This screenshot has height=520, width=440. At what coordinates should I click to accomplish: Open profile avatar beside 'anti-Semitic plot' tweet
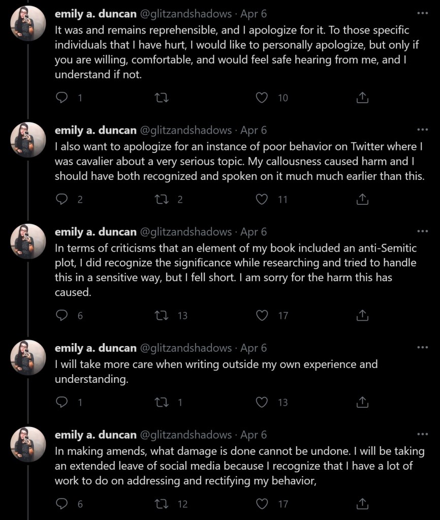click(x=28, y=241)
